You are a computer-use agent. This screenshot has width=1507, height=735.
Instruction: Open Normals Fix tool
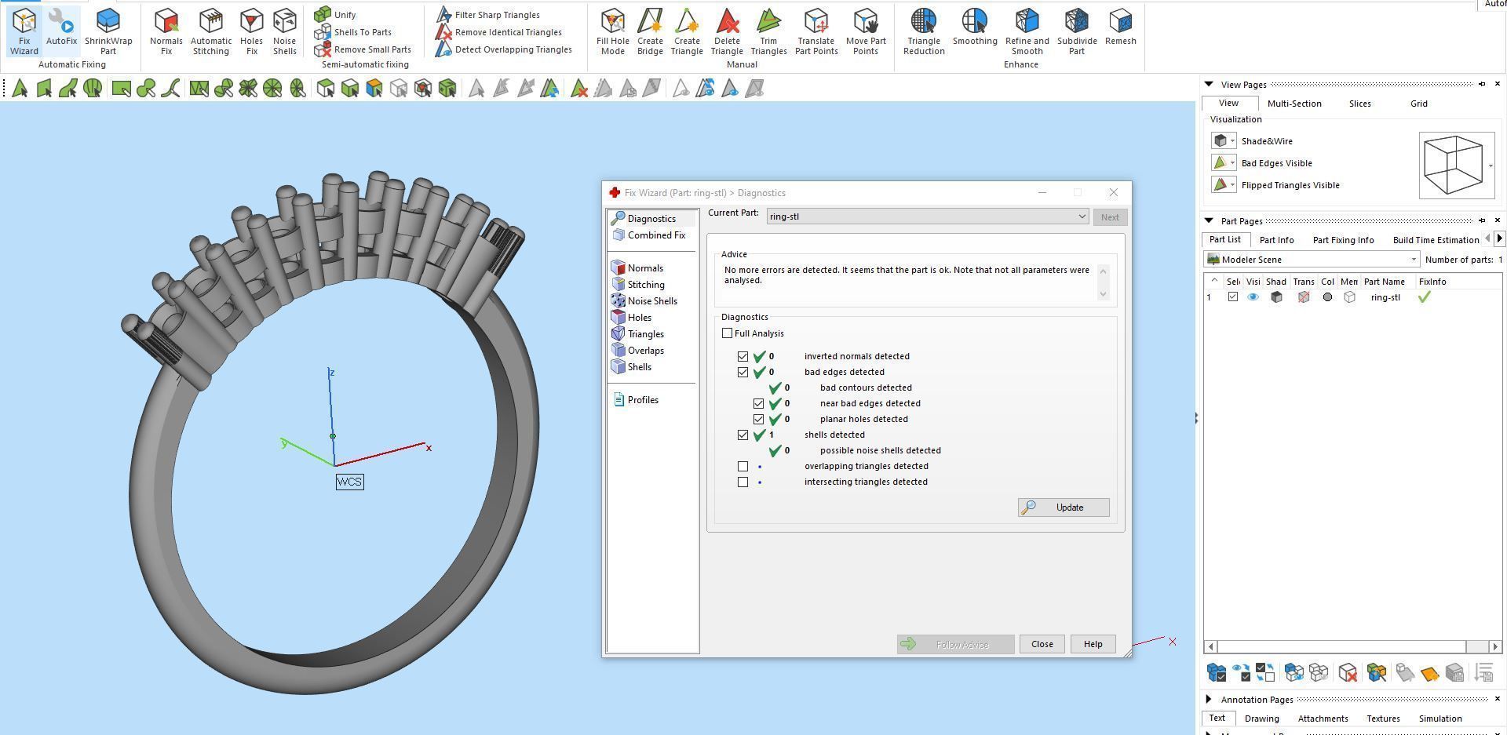point(166,31)
